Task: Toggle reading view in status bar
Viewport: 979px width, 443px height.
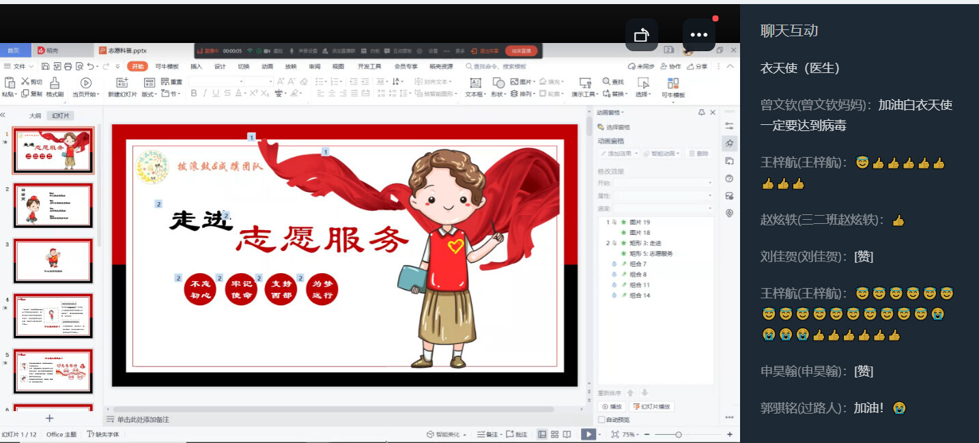Action: (x=567, y=434)
